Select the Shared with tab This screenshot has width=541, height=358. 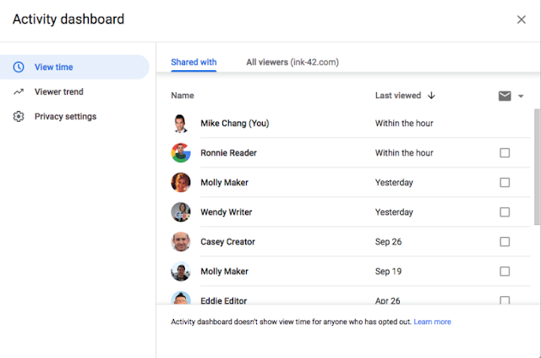[194, 62]
